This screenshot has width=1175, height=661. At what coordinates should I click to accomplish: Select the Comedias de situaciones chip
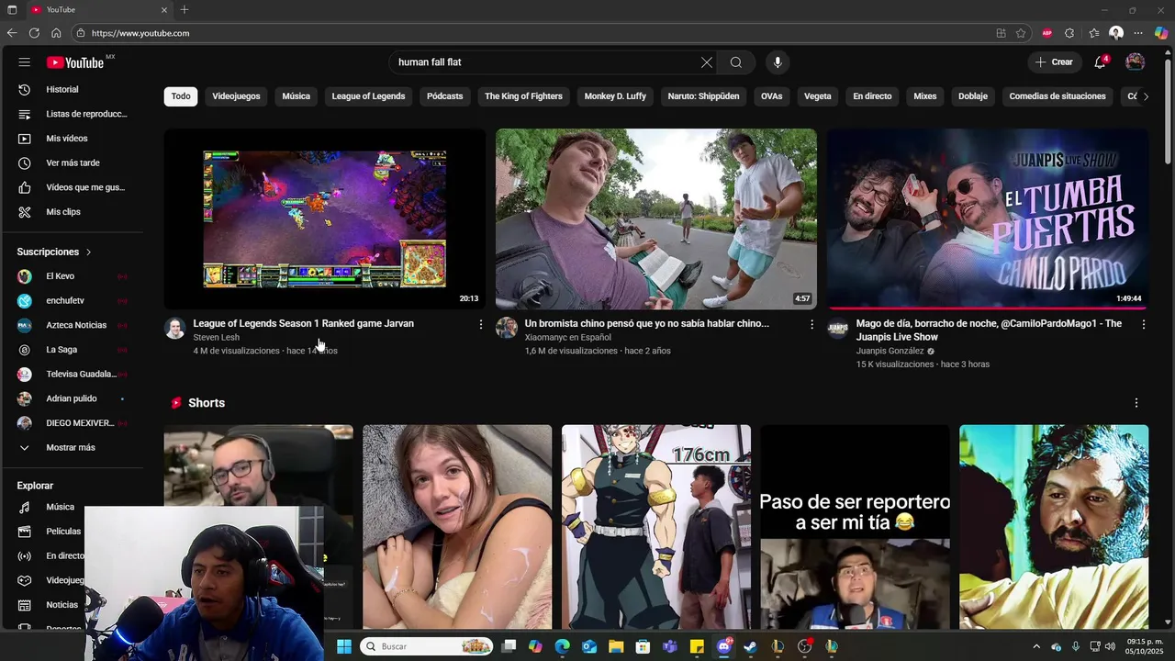coord(1057,96)
